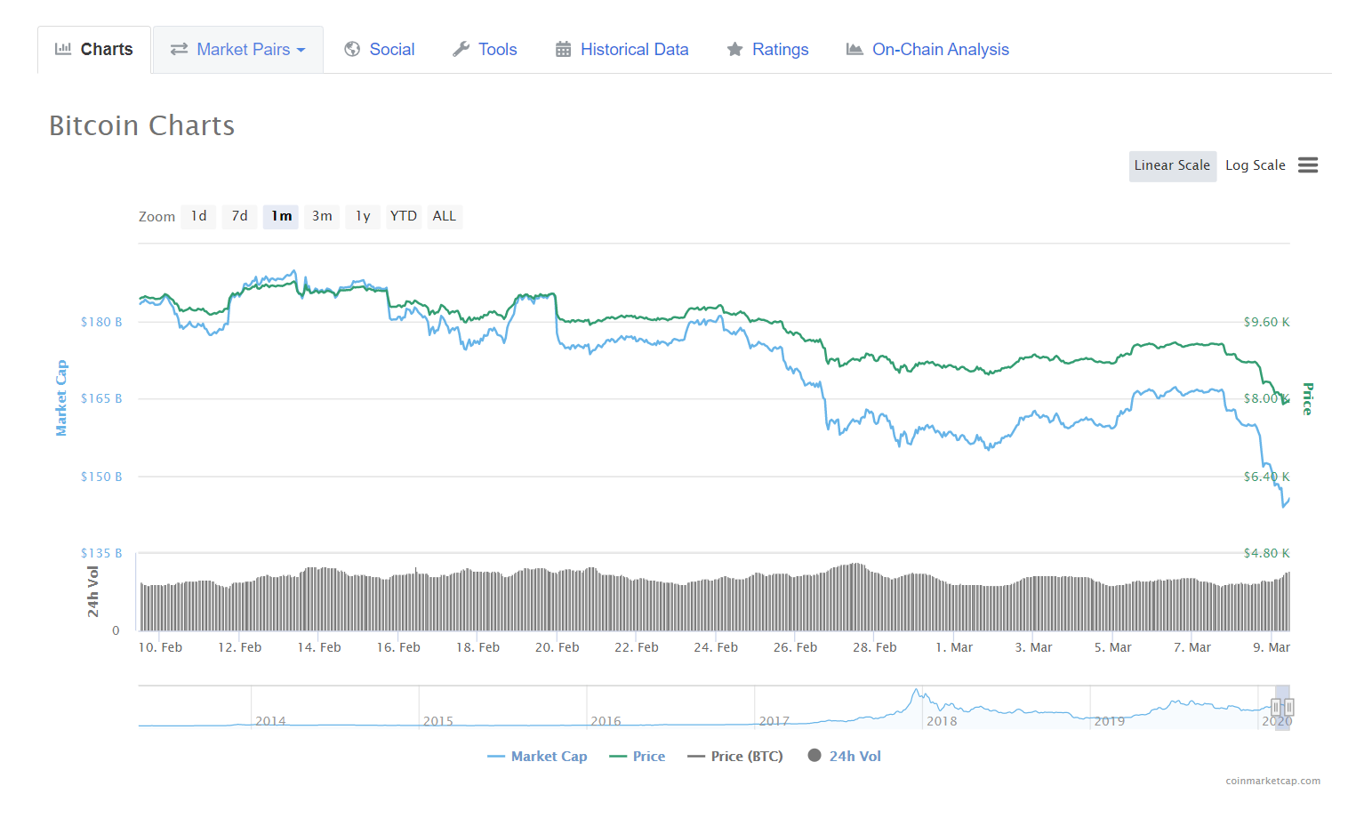Click the Market Pairs caret arrow
1372x826 pixels.
point(301,51)
